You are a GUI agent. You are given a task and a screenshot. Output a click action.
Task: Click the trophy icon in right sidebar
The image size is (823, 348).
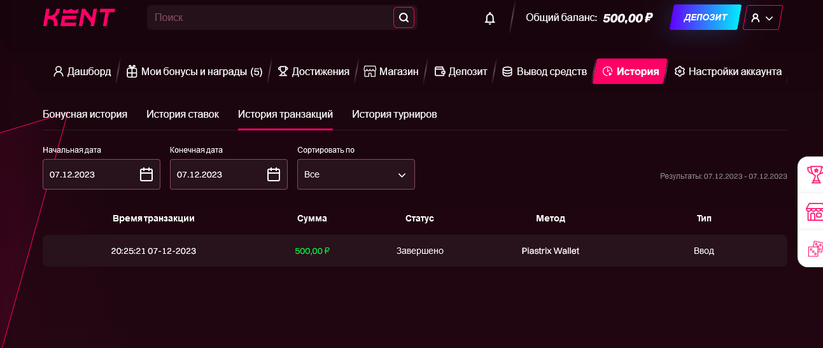coord(814,174)
